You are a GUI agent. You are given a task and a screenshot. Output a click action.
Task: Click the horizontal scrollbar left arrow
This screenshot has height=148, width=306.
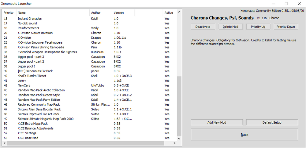tap(4, 143)
